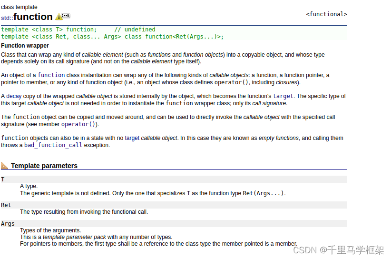The image size is (391, 259).
Task: Click the text 'A type.'
Action: [29, 186]
